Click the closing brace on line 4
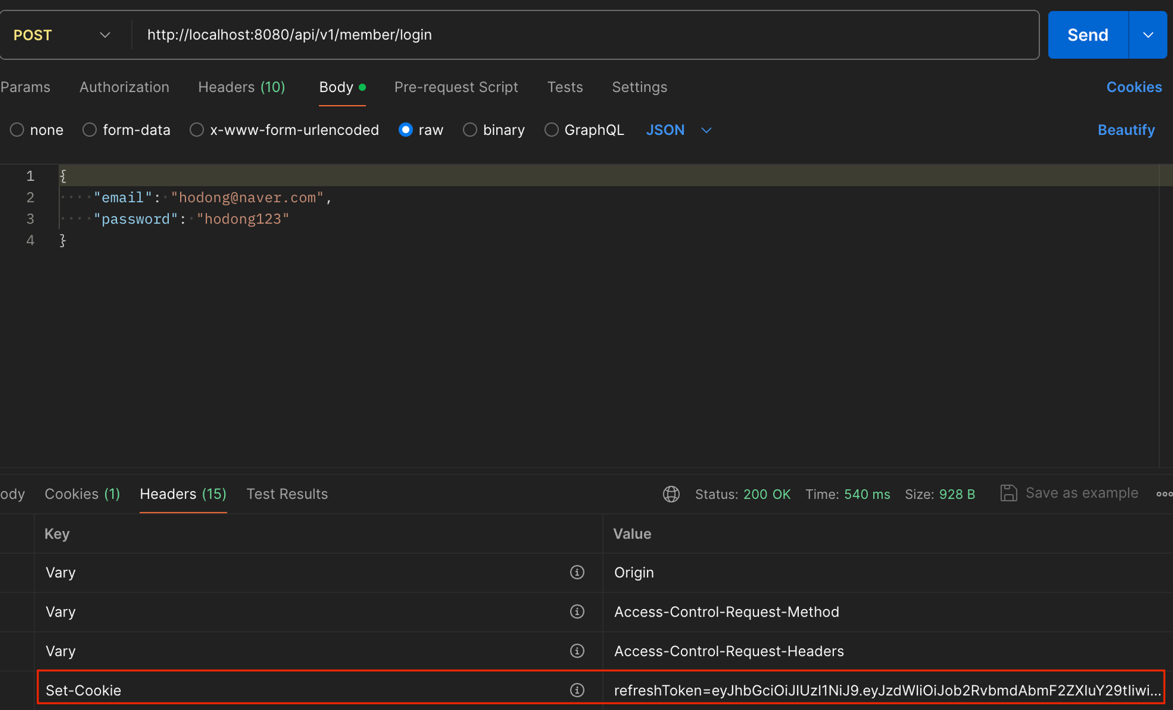Image resolution: width=1173 pixels, height=710 pixels. [62, 240]
